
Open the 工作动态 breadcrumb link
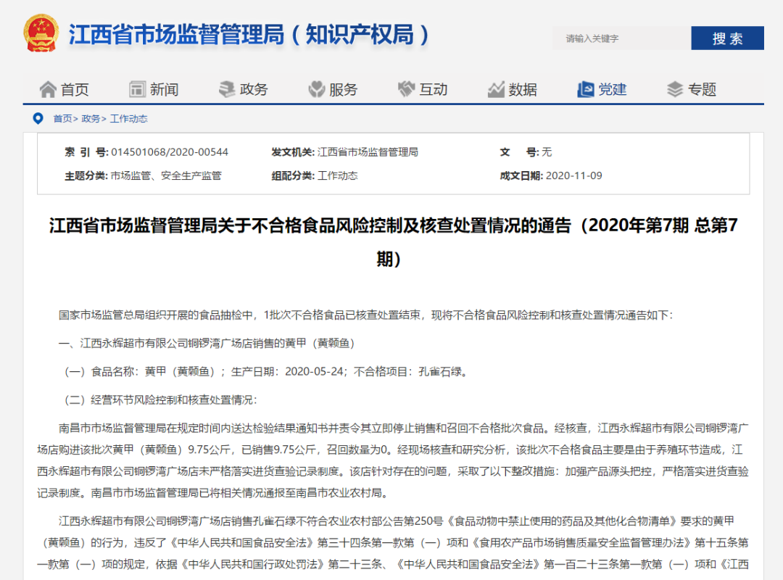pyautogui.click(x=128, y=119)
